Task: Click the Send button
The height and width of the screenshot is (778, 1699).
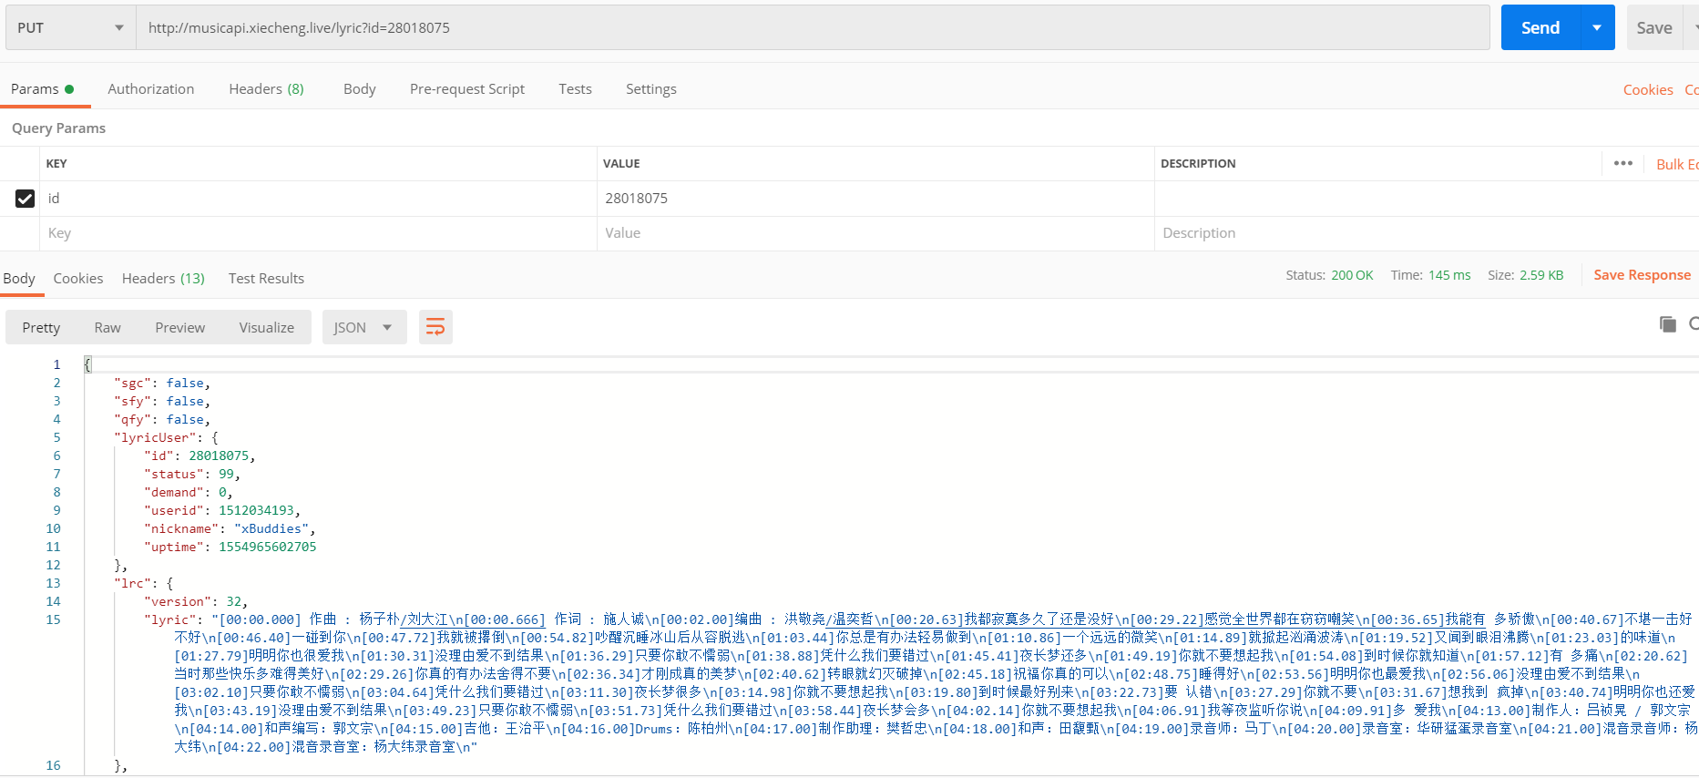Action: click(x=1540, y=27)
